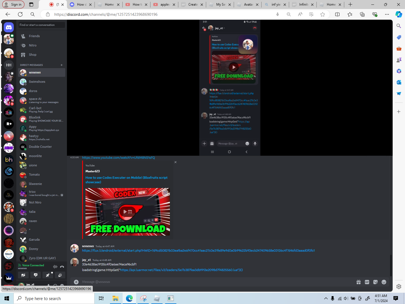Screen dimensions: 405x304
Task: Open the Edge Favorites list
Action: pos(350,14)
